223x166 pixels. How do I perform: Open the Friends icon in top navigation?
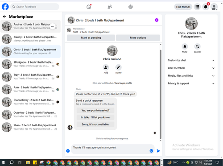pyautogui.click(x=110, y=7)
